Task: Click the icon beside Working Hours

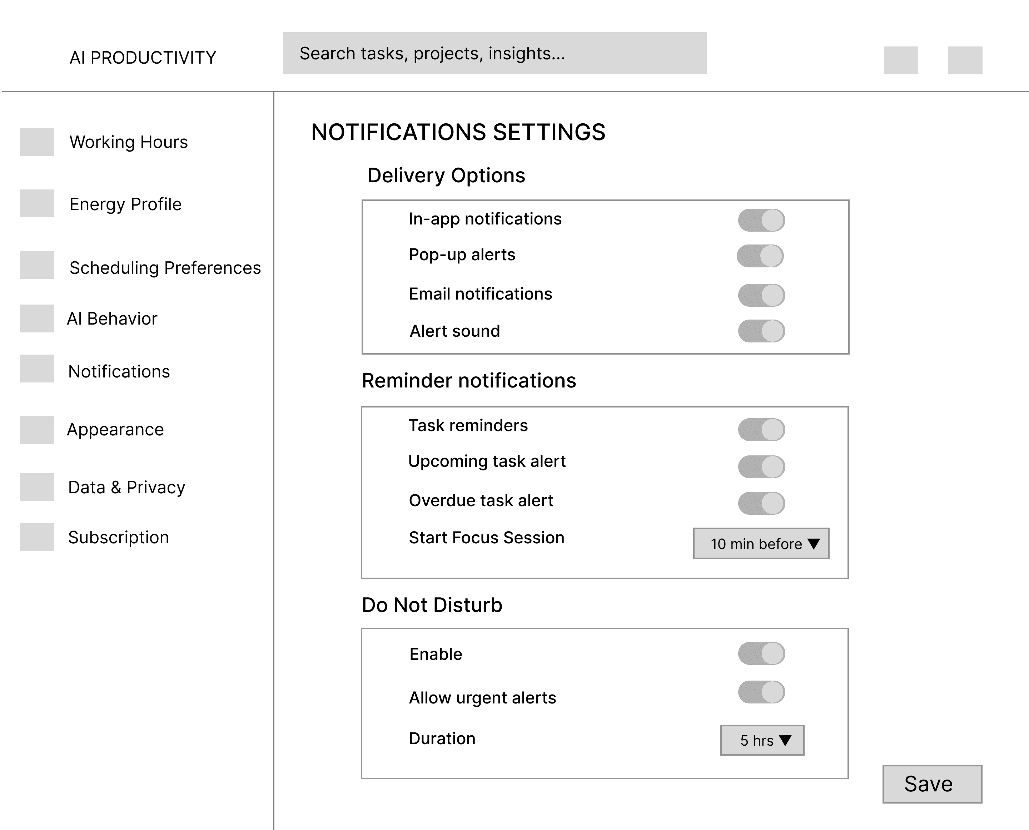Action: click(37, 142)
